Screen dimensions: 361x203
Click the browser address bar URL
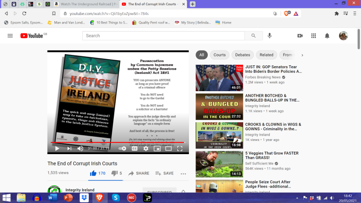pyautogui.click(x=109, y=14)
